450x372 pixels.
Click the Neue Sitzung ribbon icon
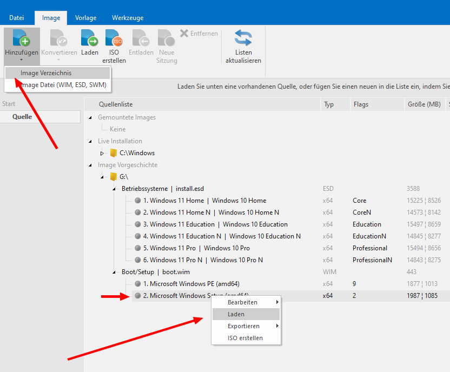coord(167,37)
